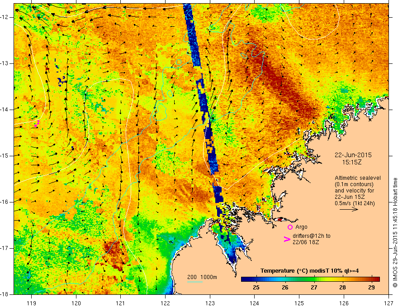Click the color bar value 28

343,288
